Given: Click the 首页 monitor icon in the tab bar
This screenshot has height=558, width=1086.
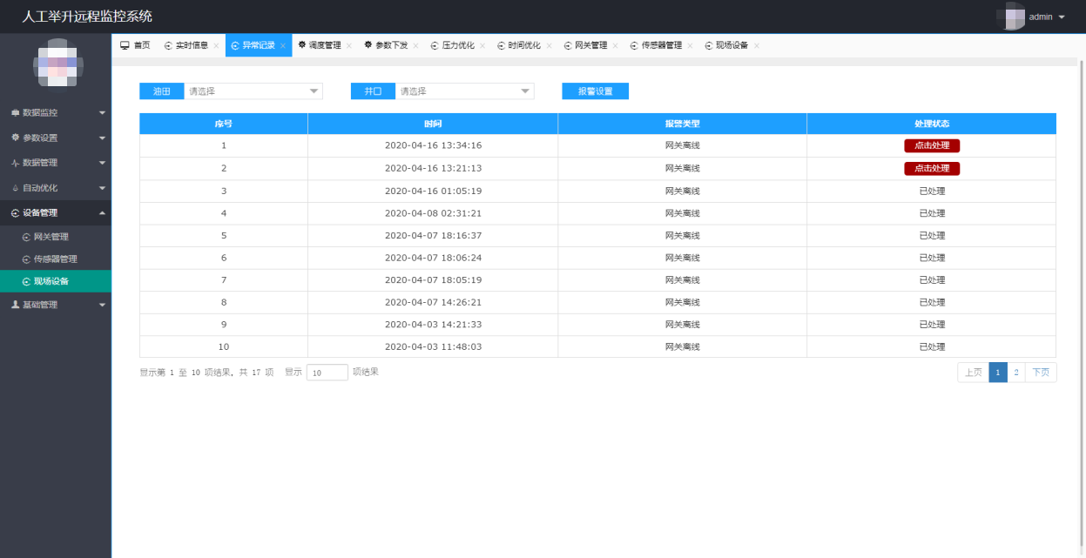Looking at the screenshot, I should coord(125,45).
